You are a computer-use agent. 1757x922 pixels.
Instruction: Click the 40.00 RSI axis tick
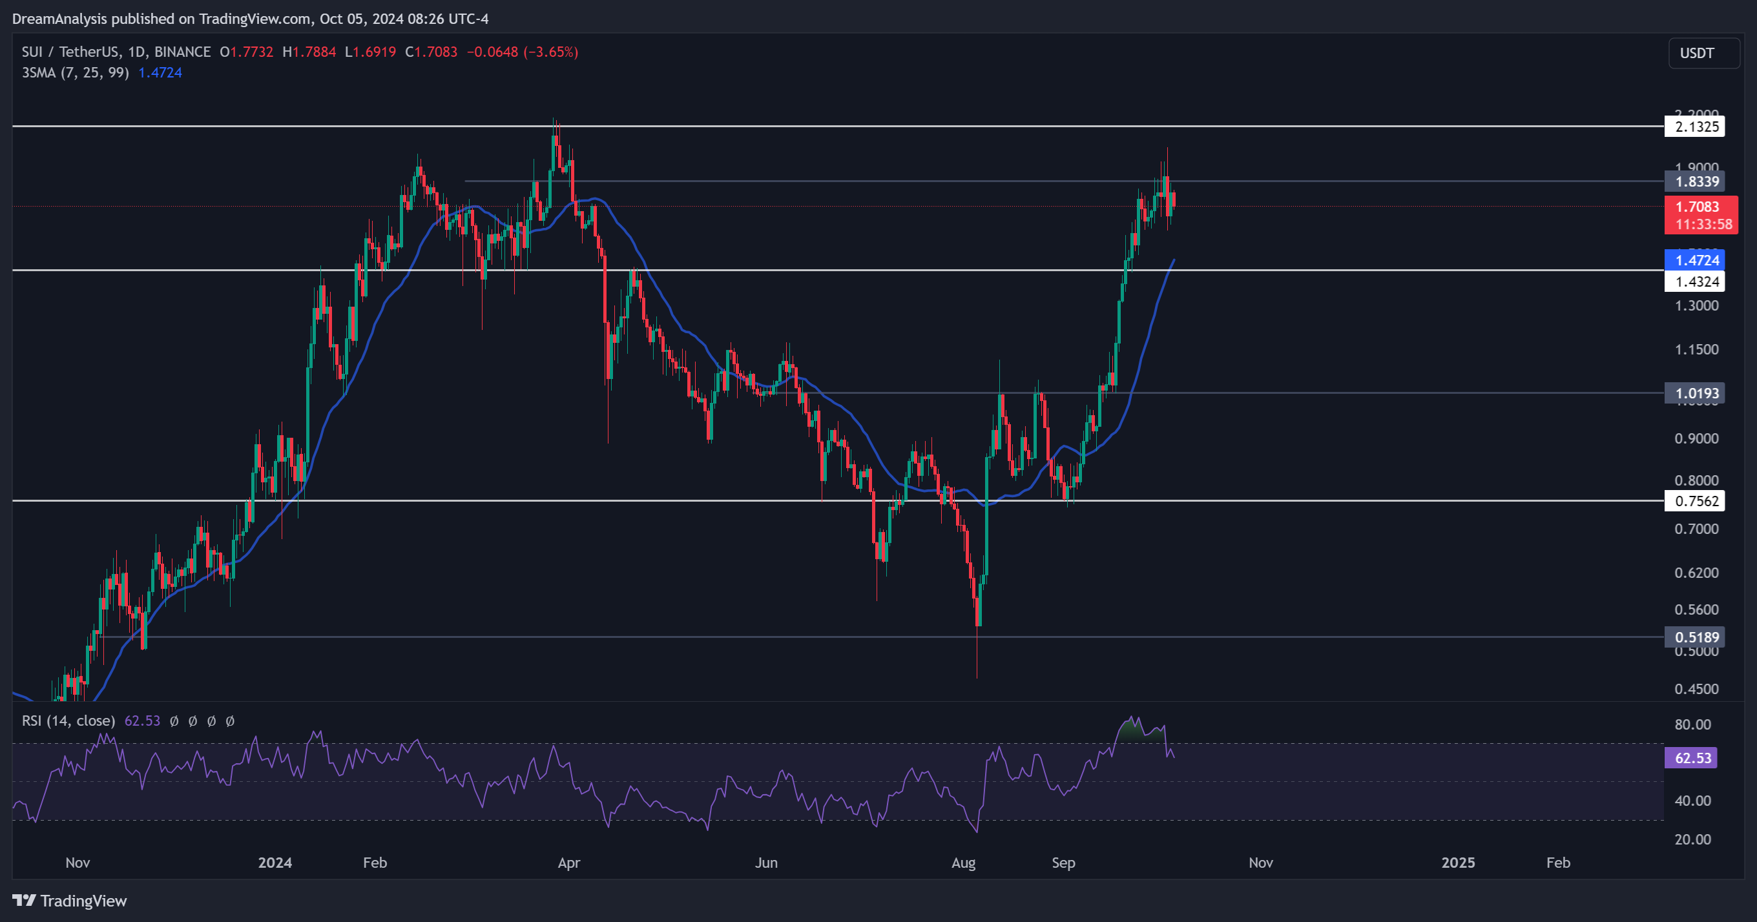pos(1693,801)
